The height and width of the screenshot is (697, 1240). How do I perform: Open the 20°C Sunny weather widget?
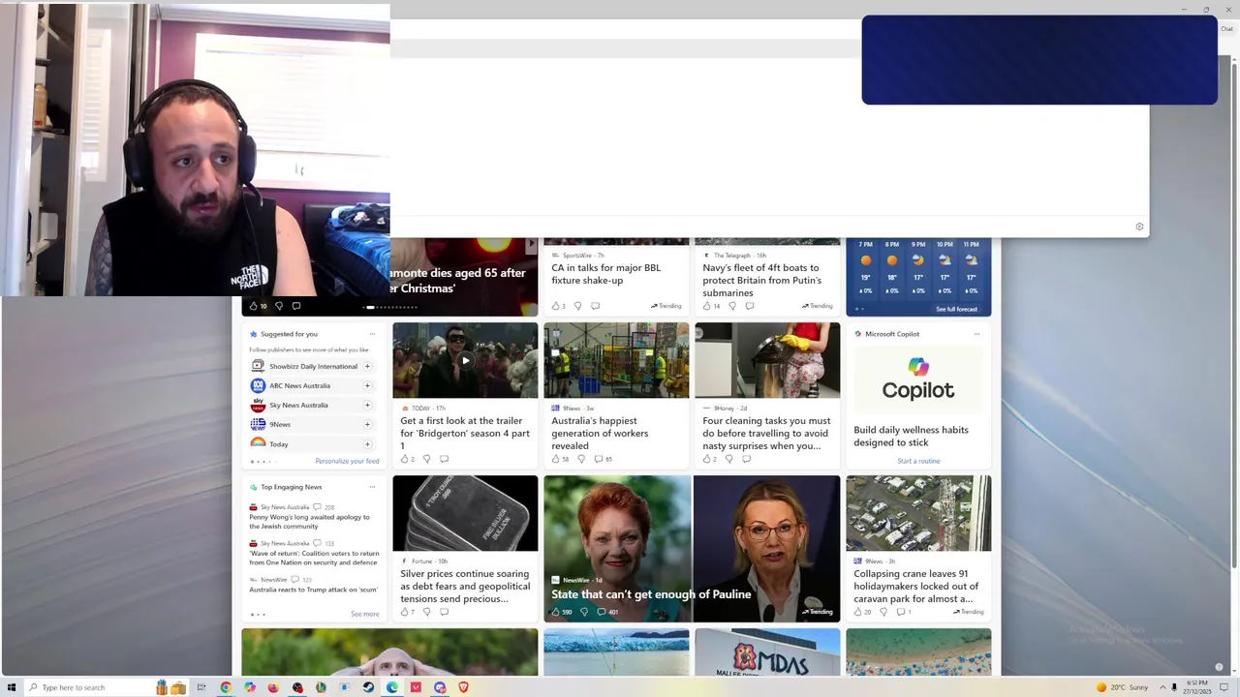pos(1122,687)
